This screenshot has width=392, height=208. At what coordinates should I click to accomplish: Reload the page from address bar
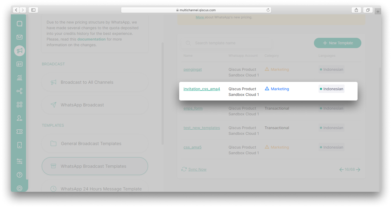[268, 10]
